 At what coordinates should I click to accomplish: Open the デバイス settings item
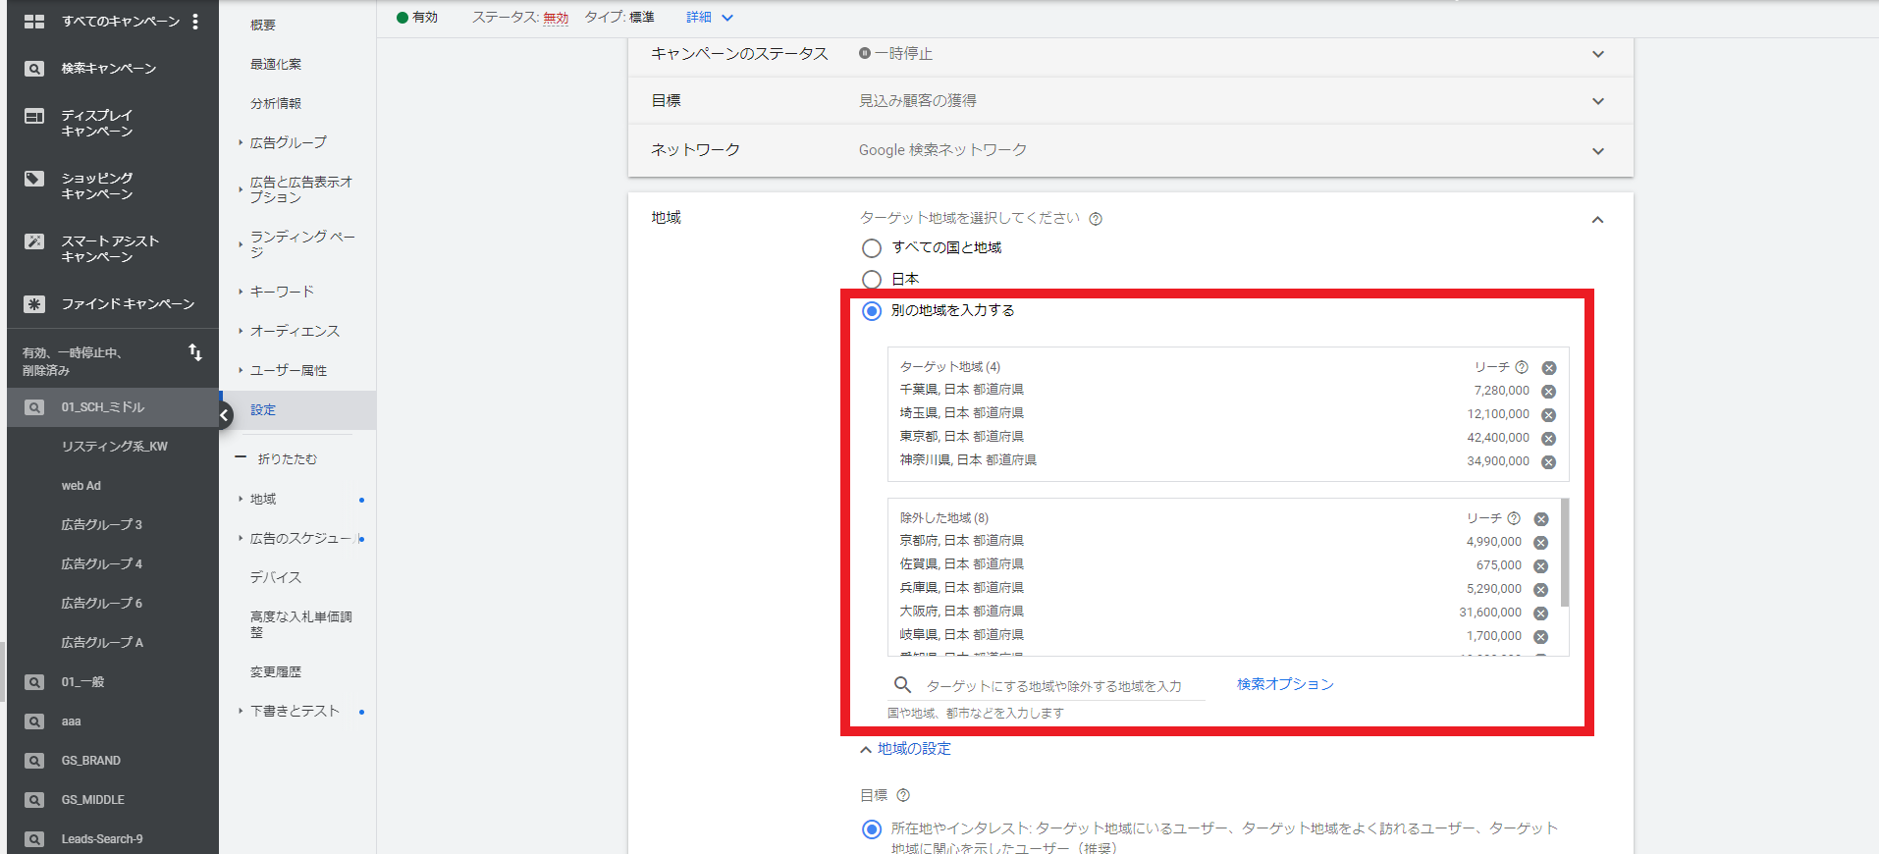point(276,577)
